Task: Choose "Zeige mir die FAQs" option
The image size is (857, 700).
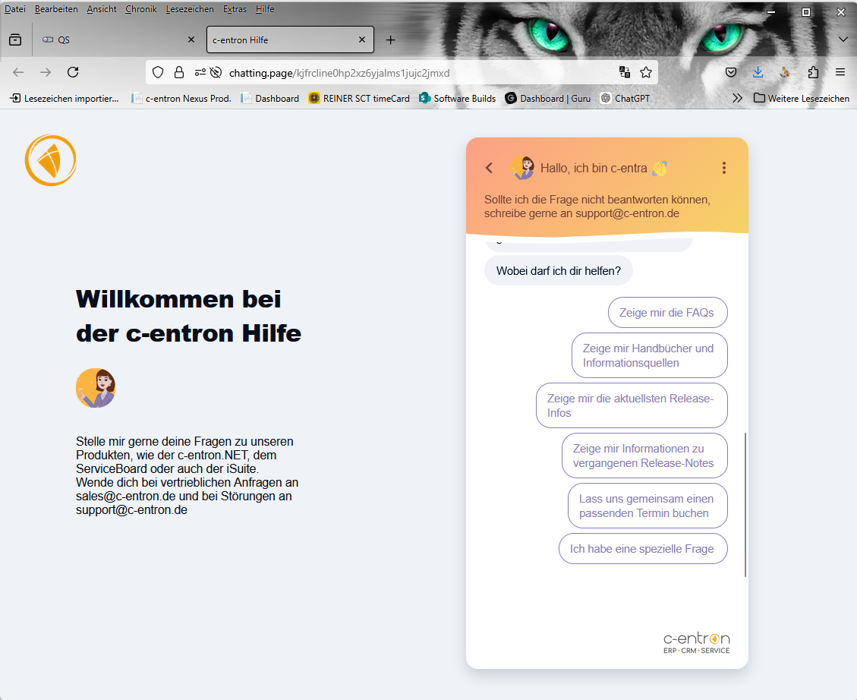Action: [667, 313]
